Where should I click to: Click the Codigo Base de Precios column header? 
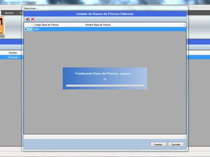(x=58, y=25)
